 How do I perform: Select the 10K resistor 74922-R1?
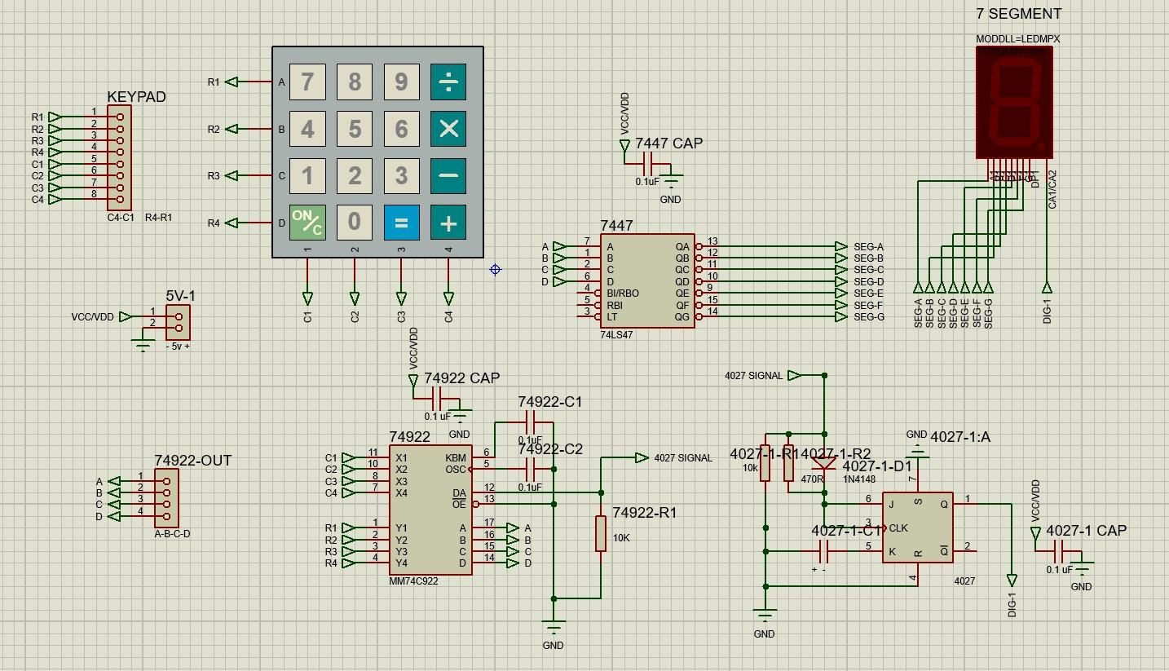coord(601,536)
